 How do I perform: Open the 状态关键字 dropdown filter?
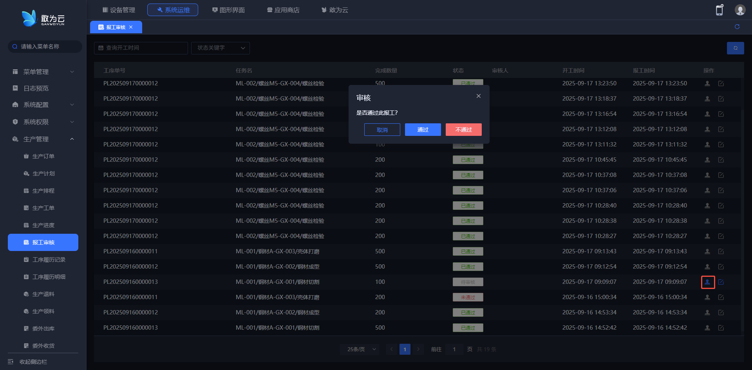(x=221, y=48)
